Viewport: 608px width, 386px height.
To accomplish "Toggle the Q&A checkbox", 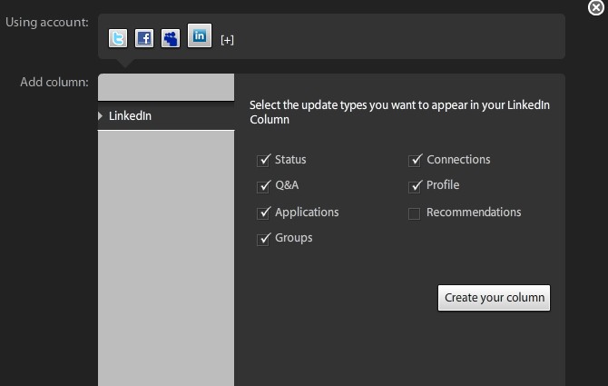I will (264, 185).
